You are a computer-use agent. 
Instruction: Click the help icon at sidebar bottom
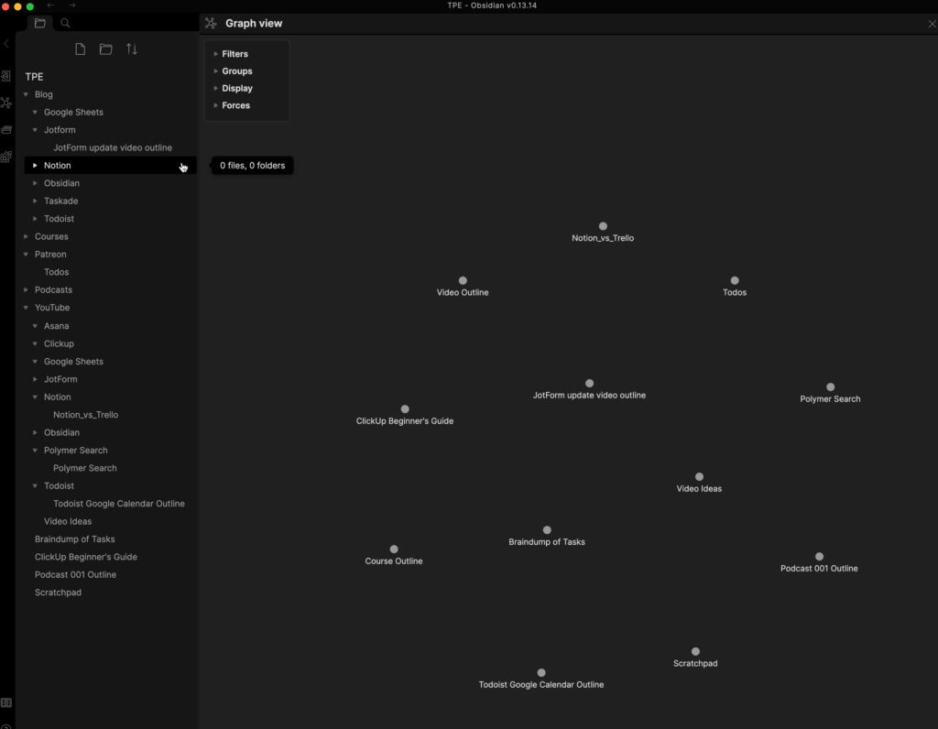pos(6,726)
